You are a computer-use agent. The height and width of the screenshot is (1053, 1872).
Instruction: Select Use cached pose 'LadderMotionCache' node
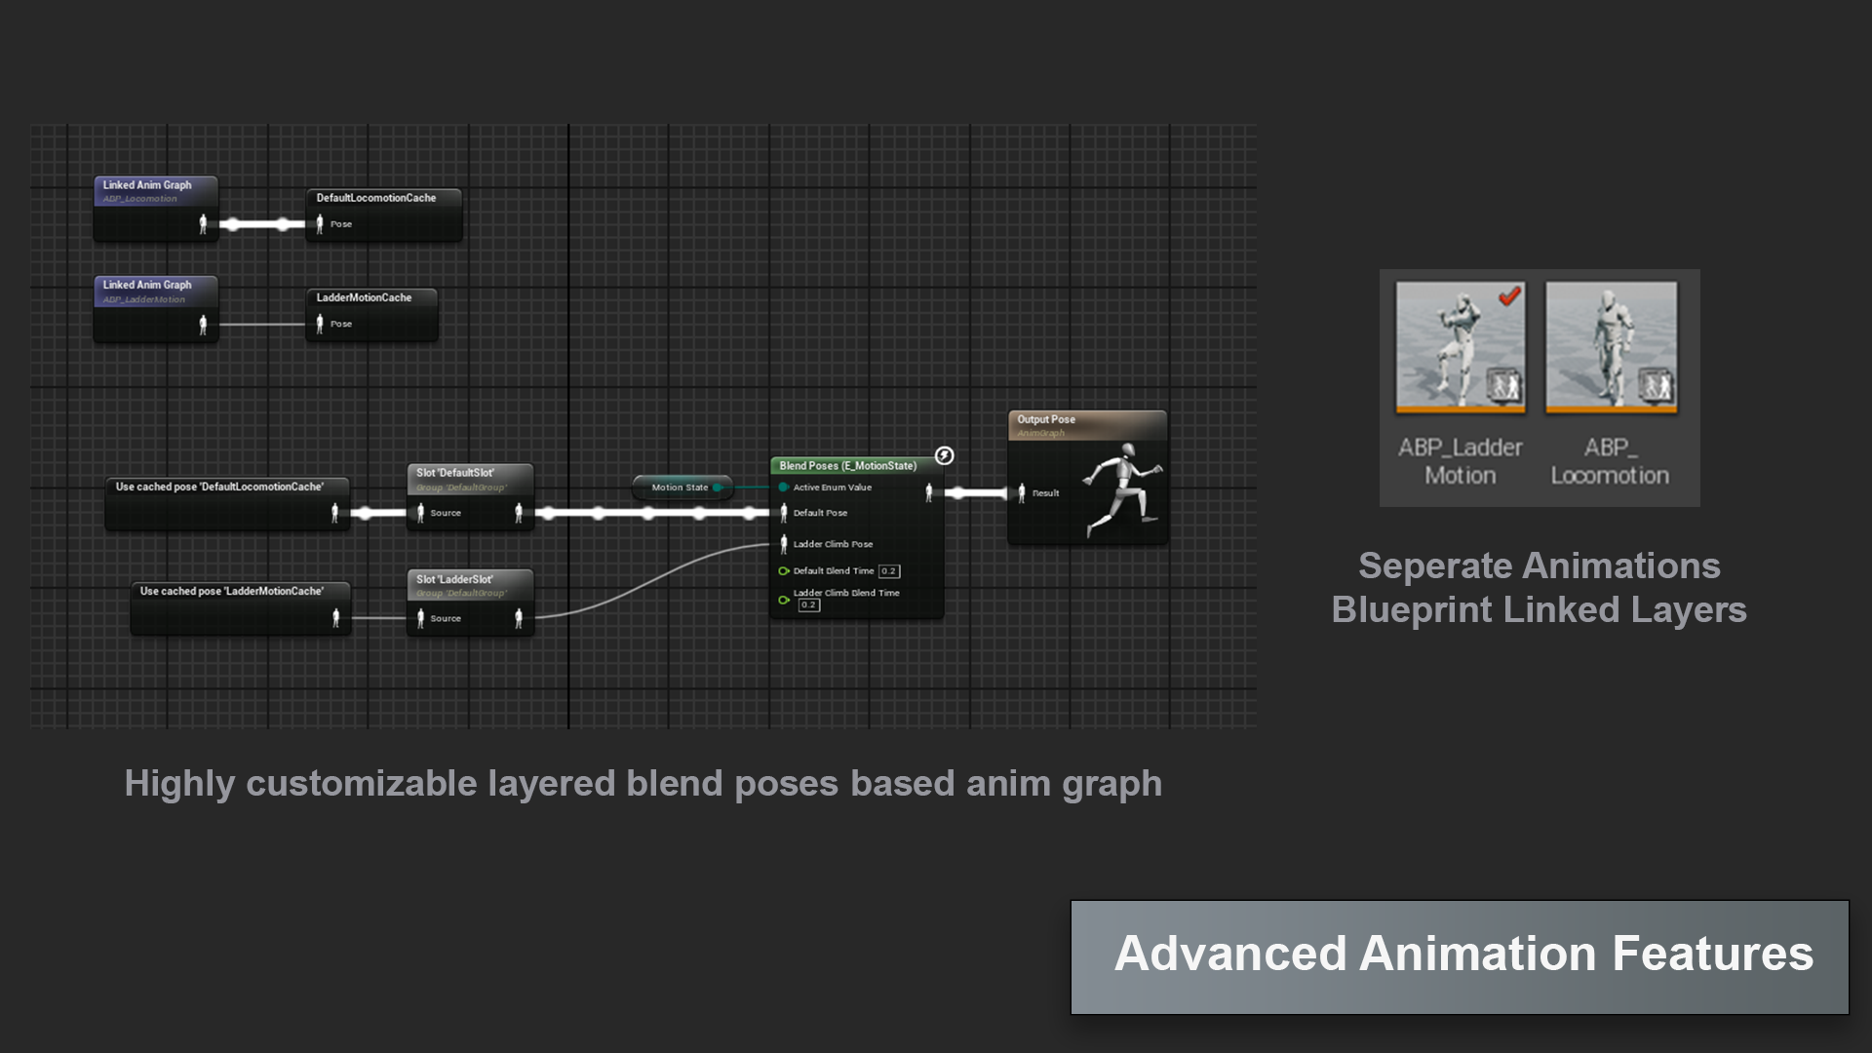coord(231,592)
